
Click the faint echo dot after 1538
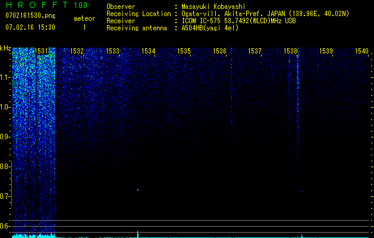301,191
